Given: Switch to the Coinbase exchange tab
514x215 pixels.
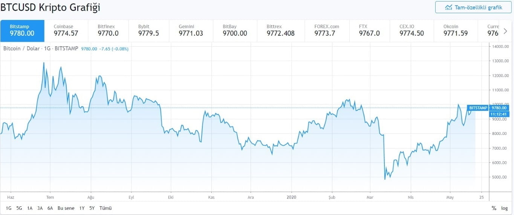Looking at the screenshot, I should (x=66, y=30).
